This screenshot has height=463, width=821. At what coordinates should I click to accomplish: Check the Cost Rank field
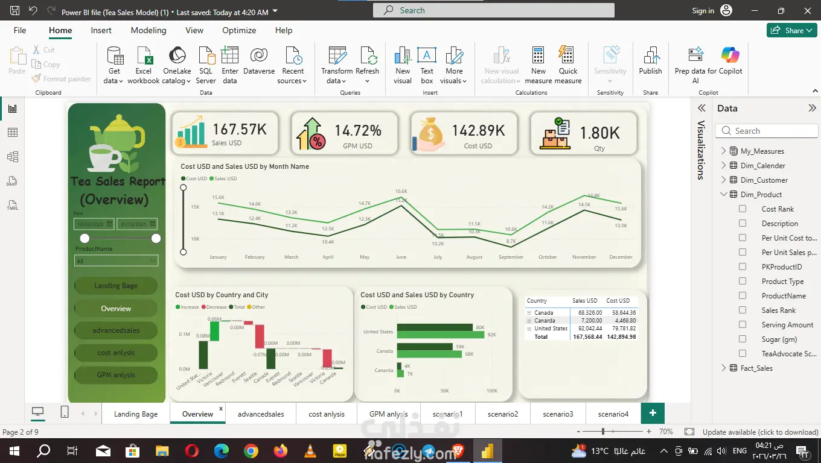[743, 209]
